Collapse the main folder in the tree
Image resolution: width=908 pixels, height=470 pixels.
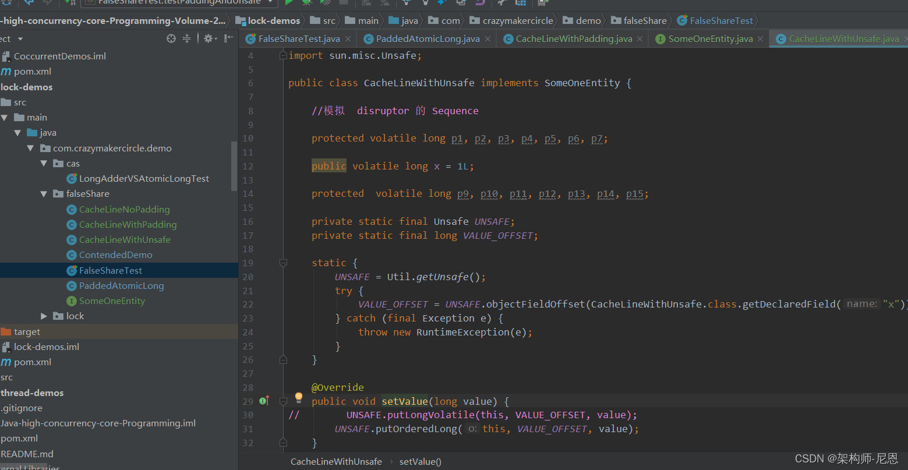pyautogui.click(x=5, y=118)
